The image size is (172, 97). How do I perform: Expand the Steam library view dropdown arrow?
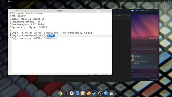(119, 16)
